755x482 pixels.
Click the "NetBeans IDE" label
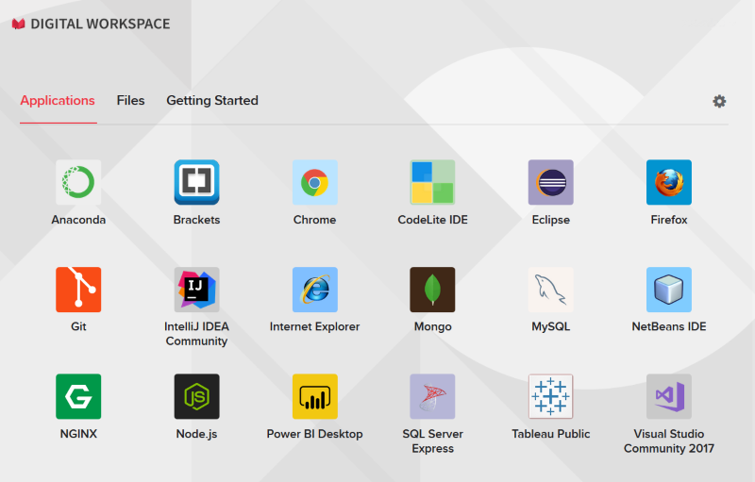click(669, 326)
